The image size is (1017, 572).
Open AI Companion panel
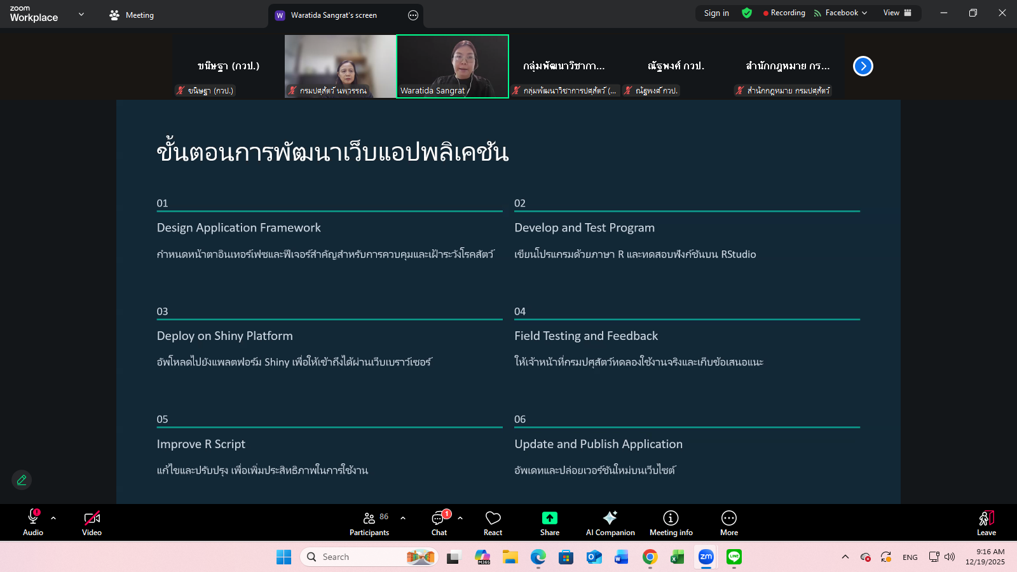610,523
